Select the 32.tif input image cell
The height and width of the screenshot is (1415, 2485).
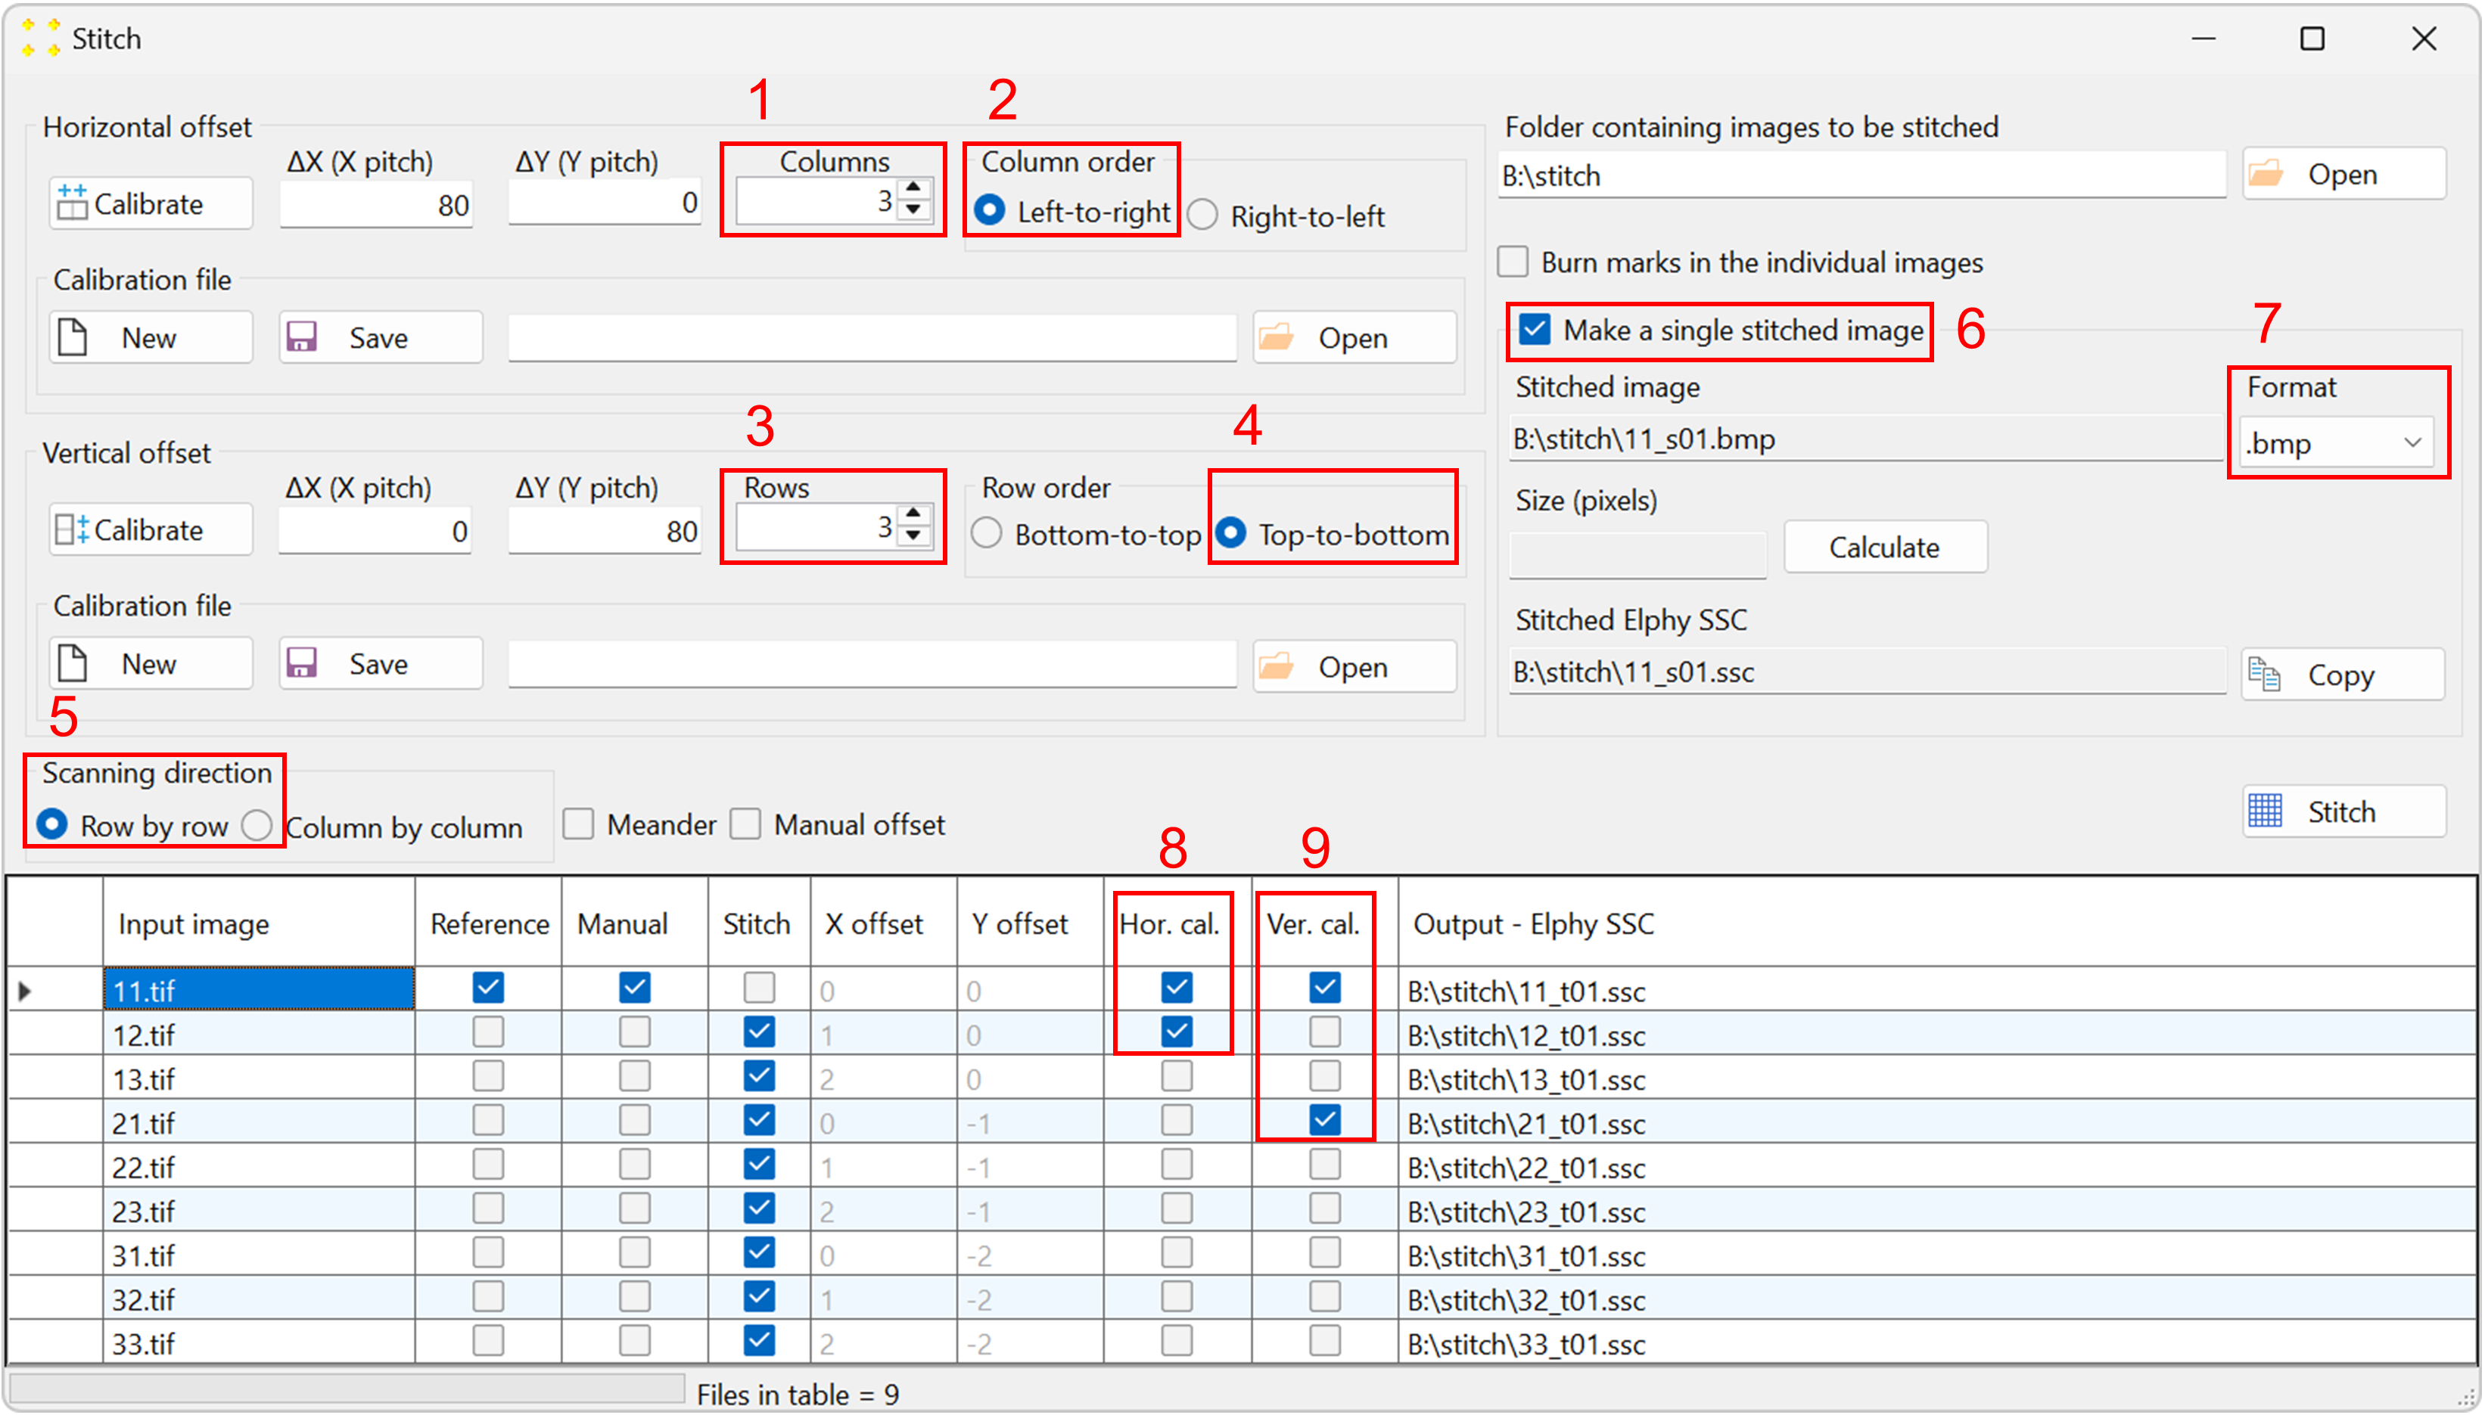[x=259, y=1296]
